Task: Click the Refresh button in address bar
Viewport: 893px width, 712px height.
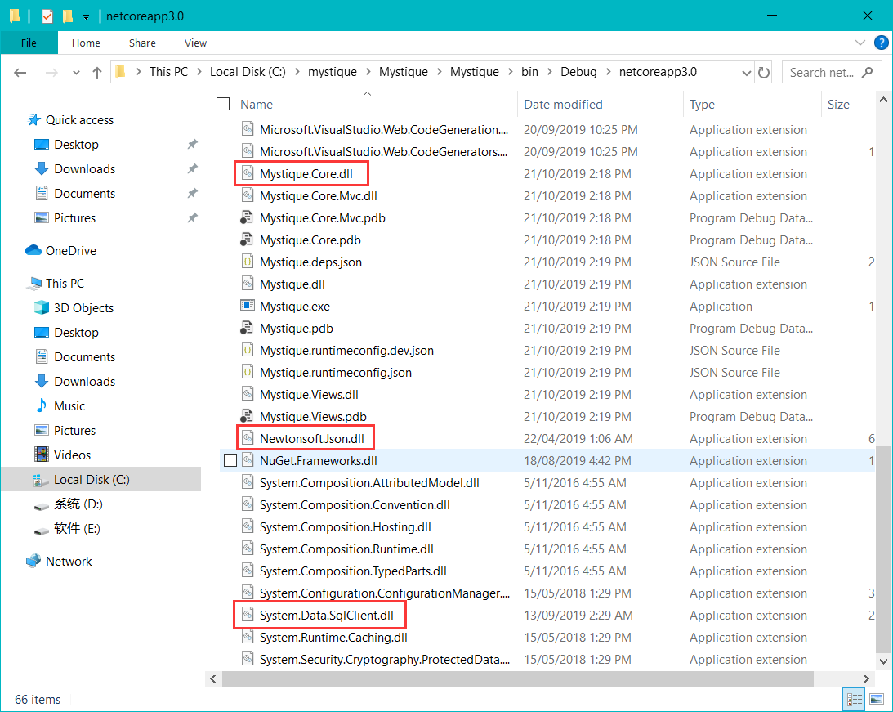Action: coord(764,72)
